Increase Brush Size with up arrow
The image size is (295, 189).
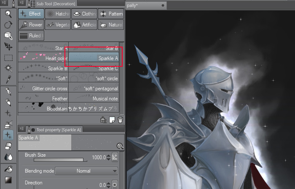tap(108, 156)
